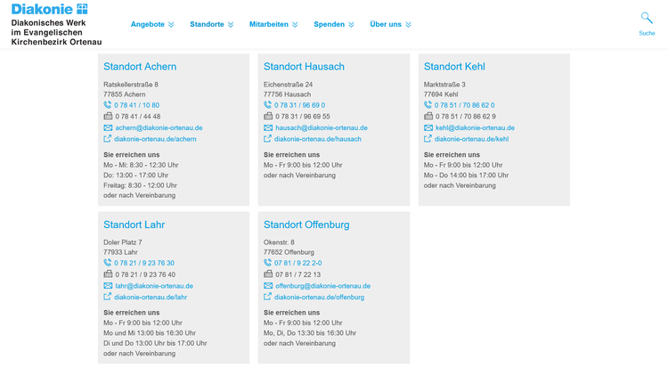The image size is (668, 368).
Task: Click the envelope icon beside kehl@diakonie-ortenau.de
Action: click(x=428, y=127)
